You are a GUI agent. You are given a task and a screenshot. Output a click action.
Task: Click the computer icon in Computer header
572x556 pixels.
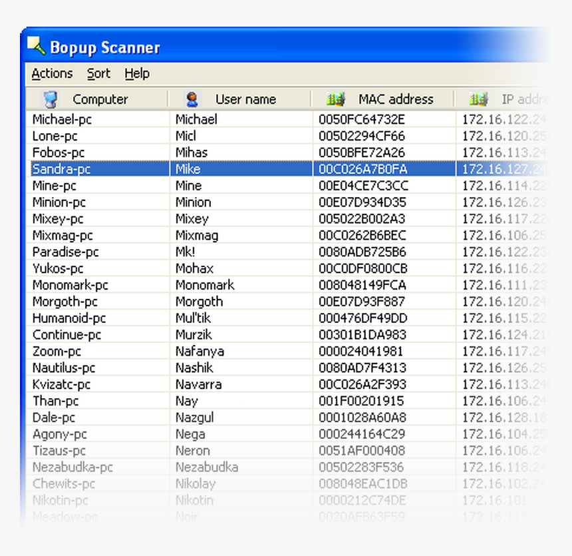pyautogui.click(x=51, y=99)
